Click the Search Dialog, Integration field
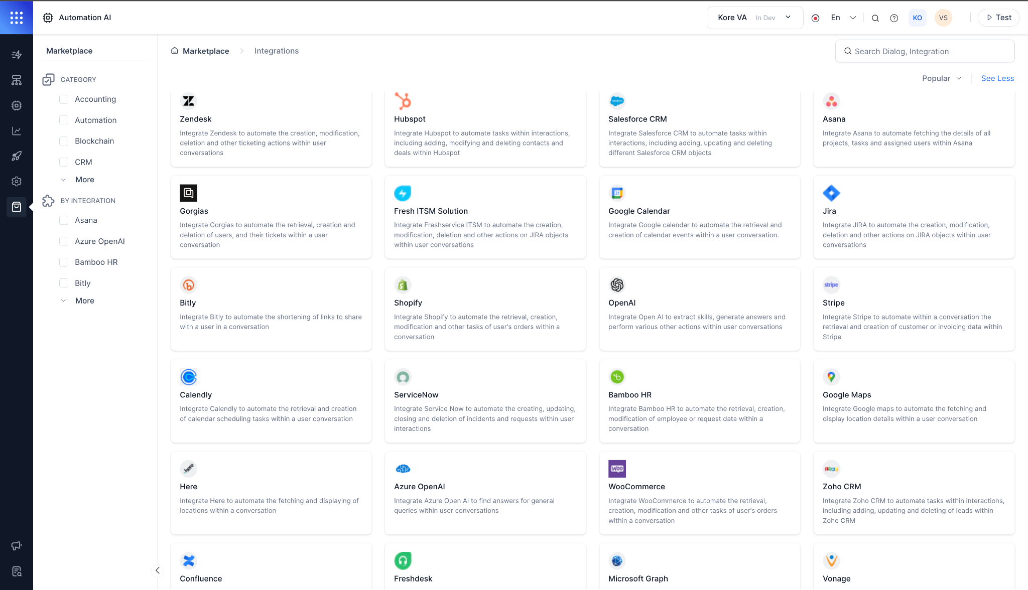This screenshot has height=590, width=1028. pos(925,51)
